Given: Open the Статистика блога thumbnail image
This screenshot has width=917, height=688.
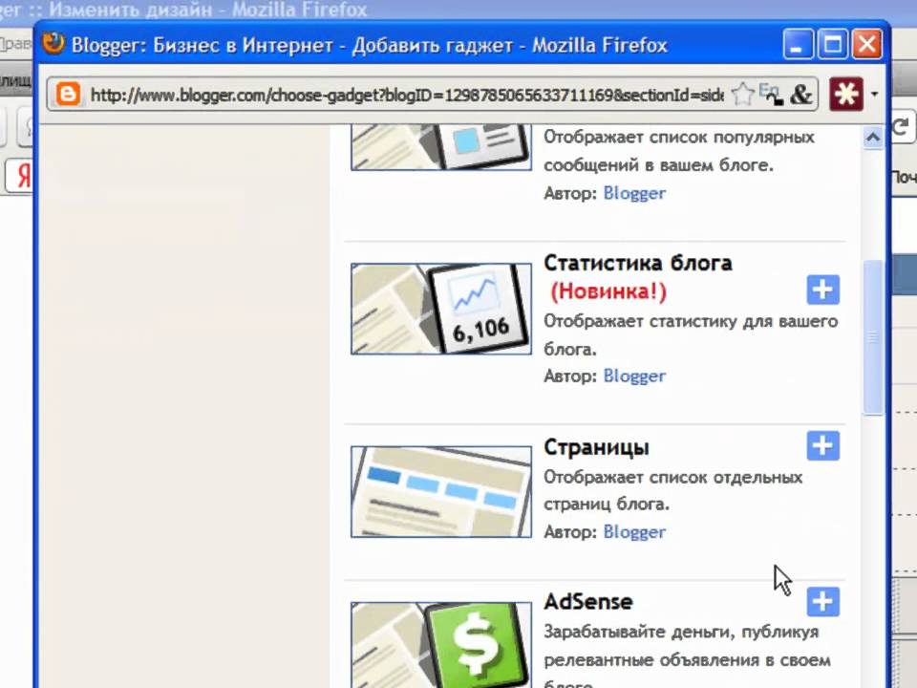Looking at the screenshot, I should [441, 309].
